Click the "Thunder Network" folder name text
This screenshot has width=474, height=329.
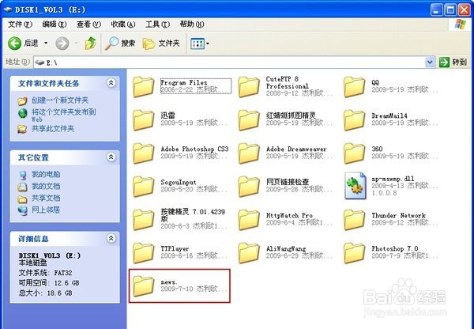pyautogui.click(x=398, y=215)
